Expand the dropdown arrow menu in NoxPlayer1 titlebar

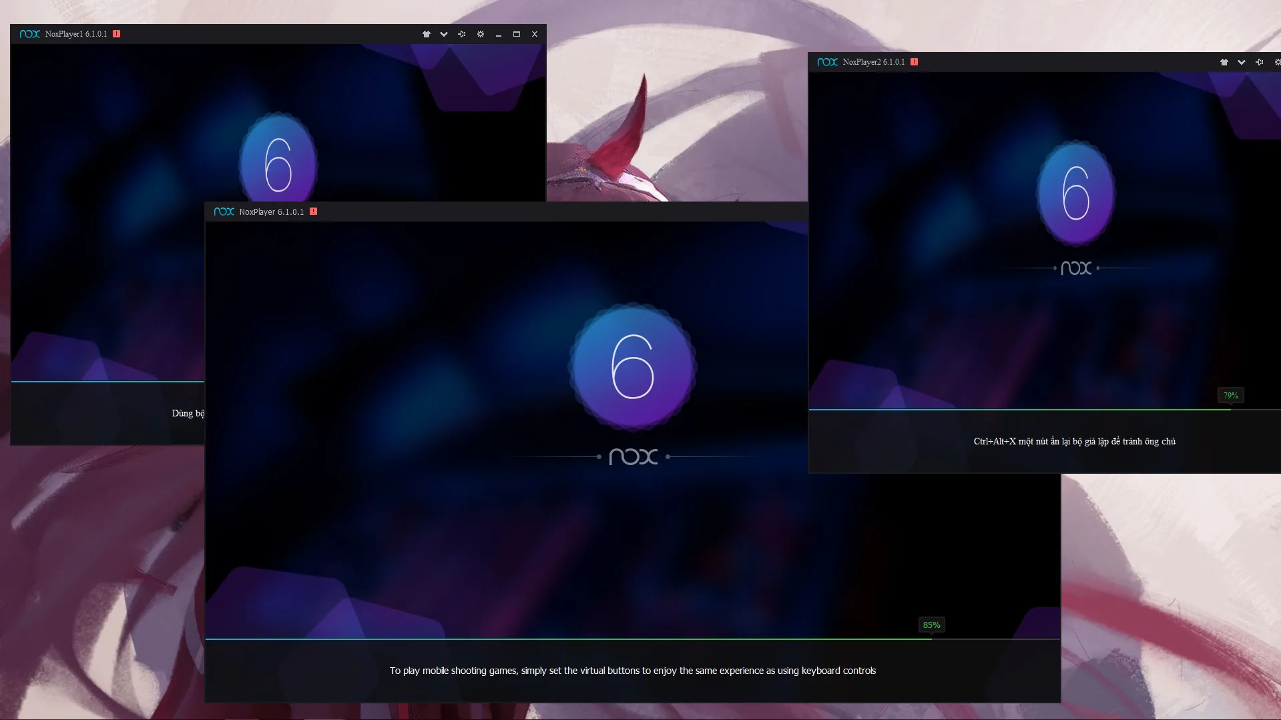[444, 34]
